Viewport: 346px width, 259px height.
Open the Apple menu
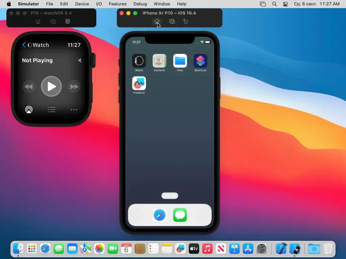(9, 4)
